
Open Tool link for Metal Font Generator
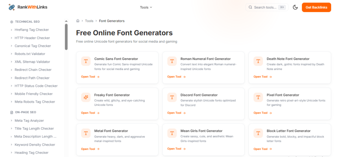[90, 149]
